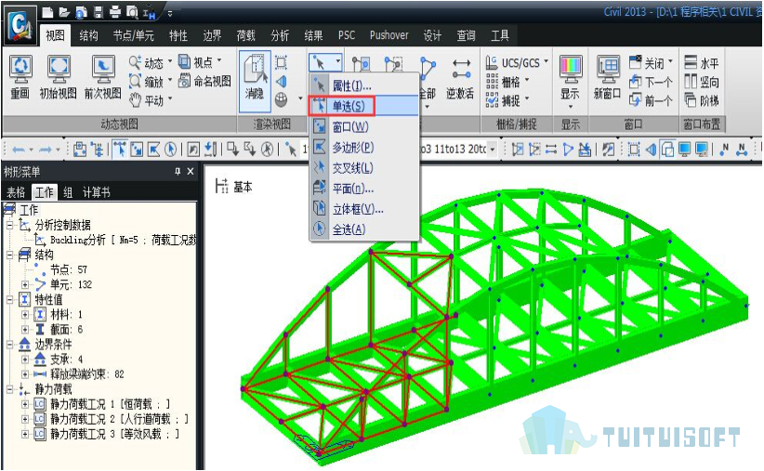Click the print icon in quick access toolbar

(115, 12)
